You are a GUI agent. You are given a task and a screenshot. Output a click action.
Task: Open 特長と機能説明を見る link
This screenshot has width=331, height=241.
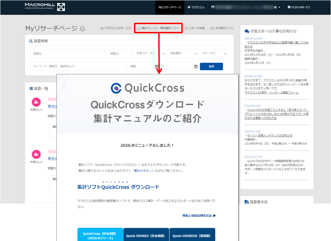[199, 216]
